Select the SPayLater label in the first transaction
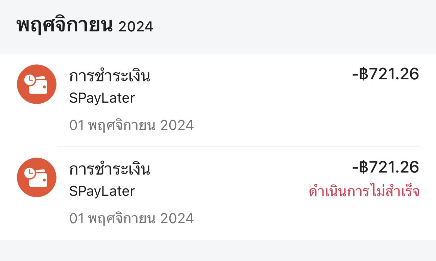This screenshot has height=261, width=436. point(102,98)
